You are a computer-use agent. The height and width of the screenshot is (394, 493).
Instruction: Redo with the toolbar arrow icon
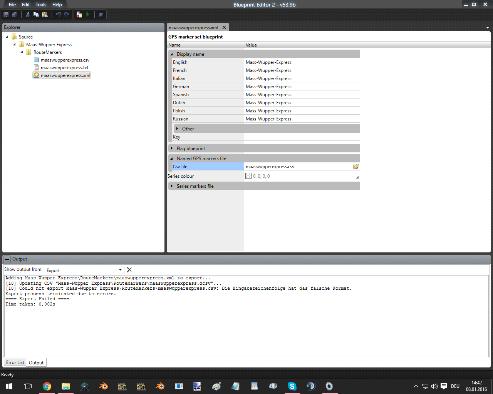click(67, 15)
